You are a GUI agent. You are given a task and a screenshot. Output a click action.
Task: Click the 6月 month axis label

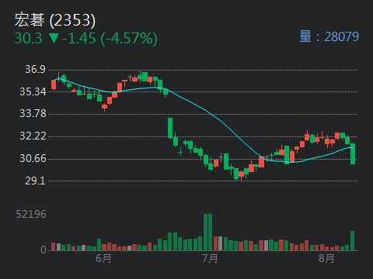point(103,258)
